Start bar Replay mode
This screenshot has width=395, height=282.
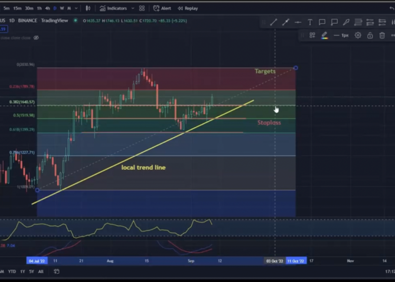[187, 8]
